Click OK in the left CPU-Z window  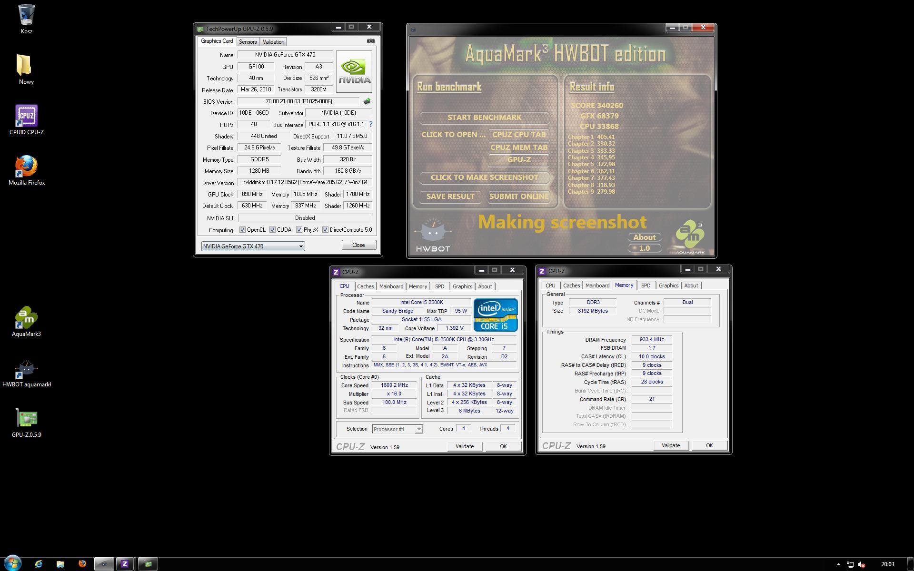[503, 446]
